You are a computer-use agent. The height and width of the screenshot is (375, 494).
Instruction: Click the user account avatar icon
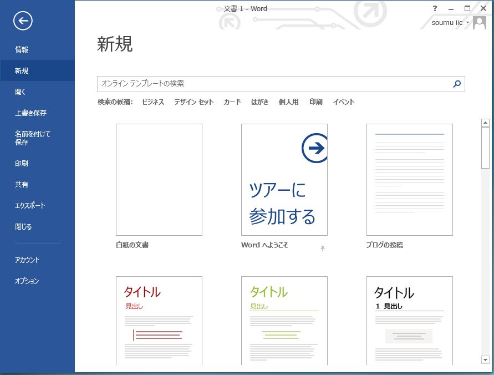point(480,23)
